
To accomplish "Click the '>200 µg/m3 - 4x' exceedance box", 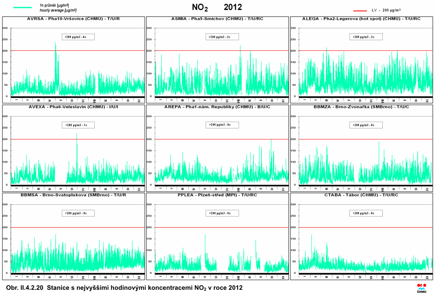I will pos(78,37).
